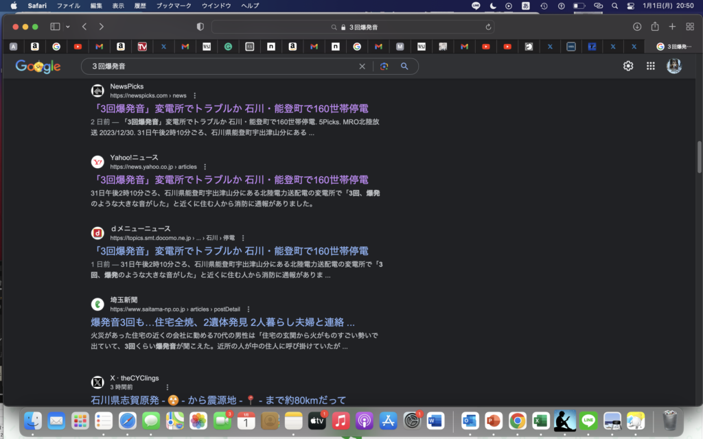Open the three-dot menu on the NewsPicks result
This screenshot has width=703, height=439.
pos(195,95)
